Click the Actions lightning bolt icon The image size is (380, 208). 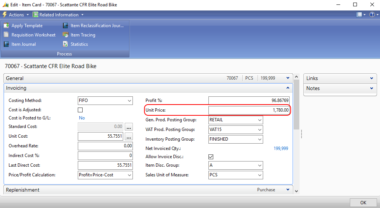click(4, 15)
